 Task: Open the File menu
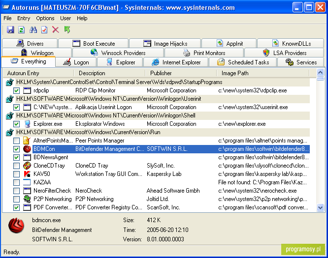tap(7, 18)
